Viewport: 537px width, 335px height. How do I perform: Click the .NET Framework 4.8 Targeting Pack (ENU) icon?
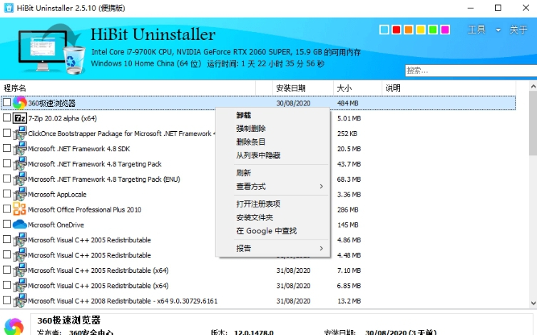click(x=19, y=179)
